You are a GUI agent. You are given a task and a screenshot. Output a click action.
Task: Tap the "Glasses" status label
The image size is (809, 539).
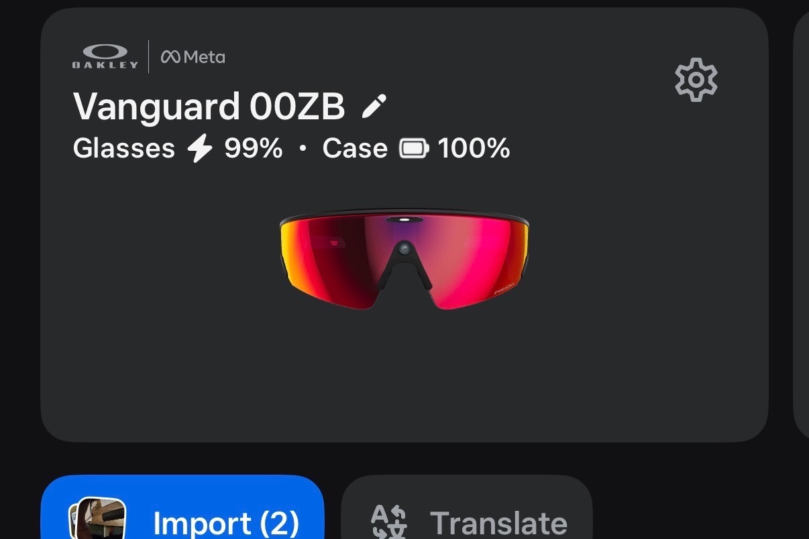(123, 148)
